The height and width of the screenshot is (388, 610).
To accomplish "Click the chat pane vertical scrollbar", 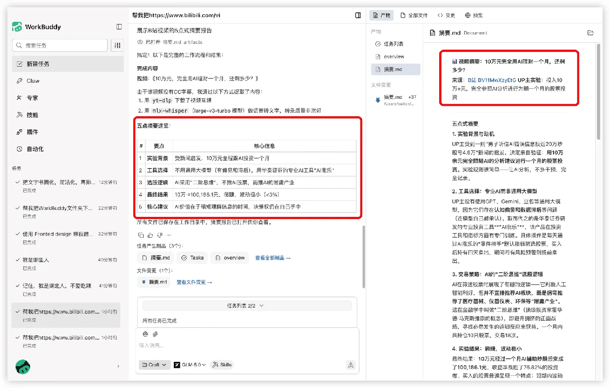I will 363,257.
